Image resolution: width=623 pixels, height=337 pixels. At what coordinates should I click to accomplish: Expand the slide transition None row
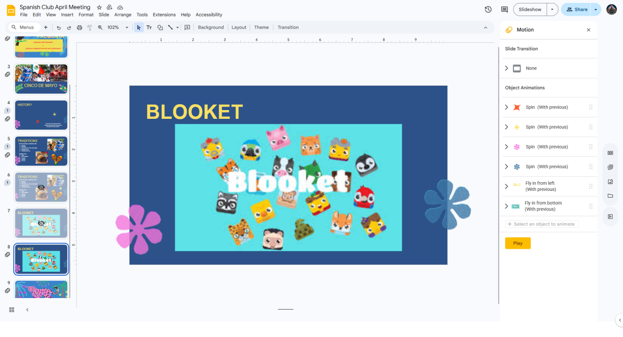(506, 68)
